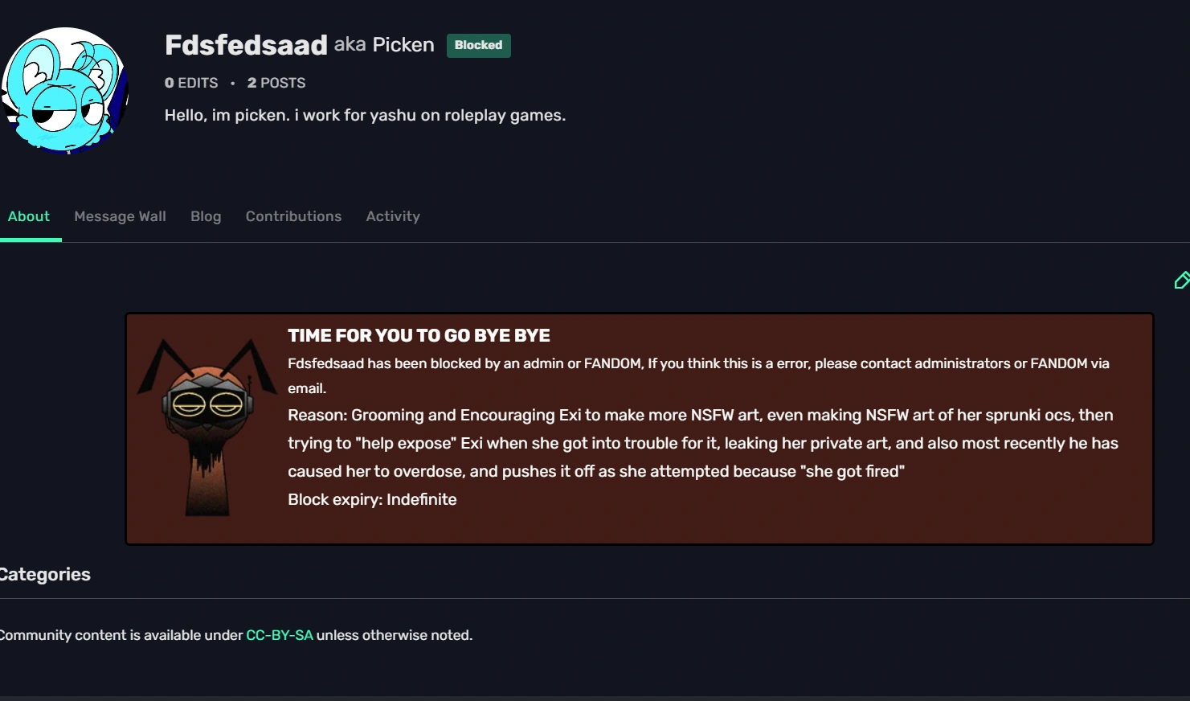Click the Categories heading
1190x701 pixels.
point(45,574)
